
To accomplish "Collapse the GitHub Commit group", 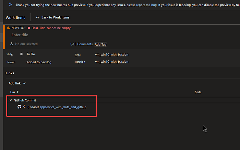I will click(x=10, y=100).
